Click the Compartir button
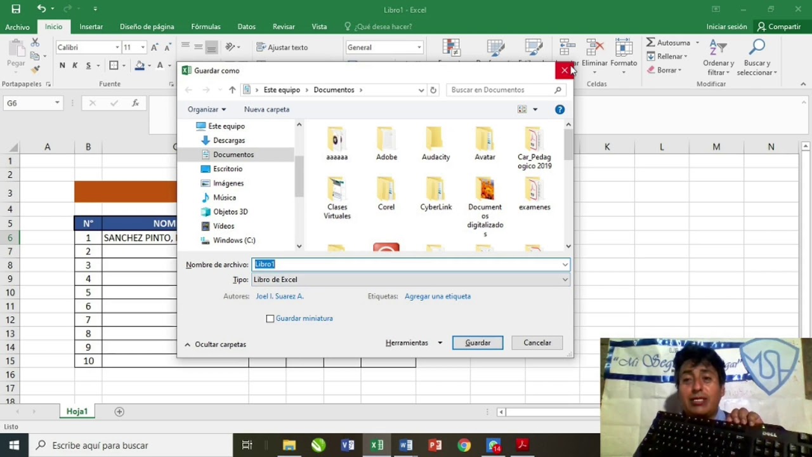 pos(779,27)
